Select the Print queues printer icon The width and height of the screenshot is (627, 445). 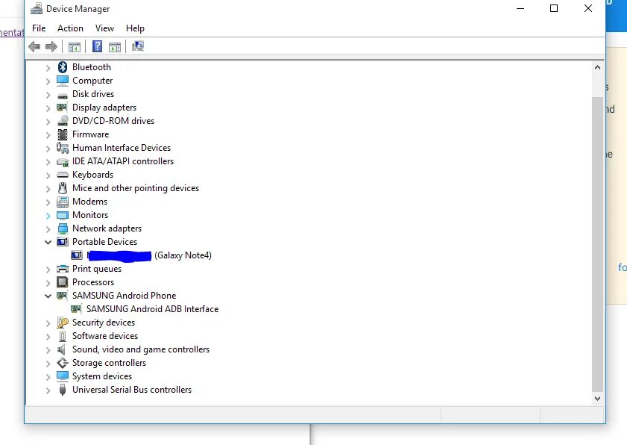pyautogui.click(x=63, y=269)
